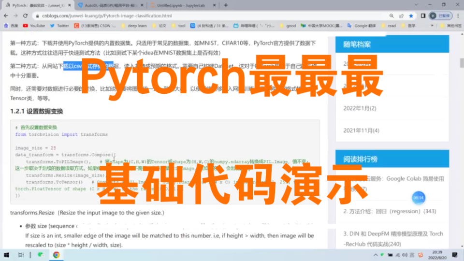Open Task View on the taskbar
This screenshot has height=261, width=464.
21,255
